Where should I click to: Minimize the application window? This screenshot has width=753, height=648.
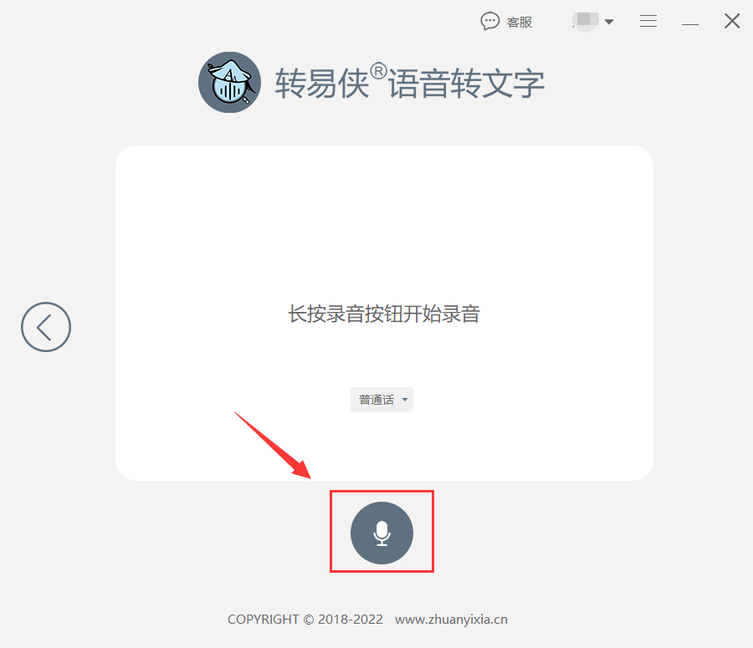pyautogui.click(x=690, y=23)
